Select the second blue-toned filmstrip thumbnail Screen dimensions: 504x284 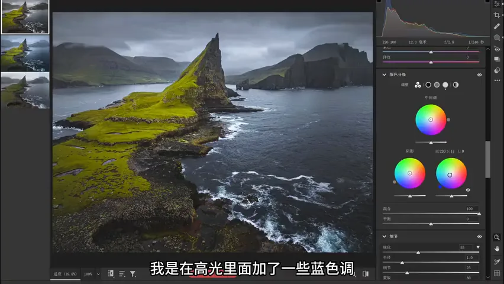pyautogui.click(x=25, y=53)
